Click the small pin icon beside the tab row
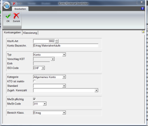 (143, 32)
